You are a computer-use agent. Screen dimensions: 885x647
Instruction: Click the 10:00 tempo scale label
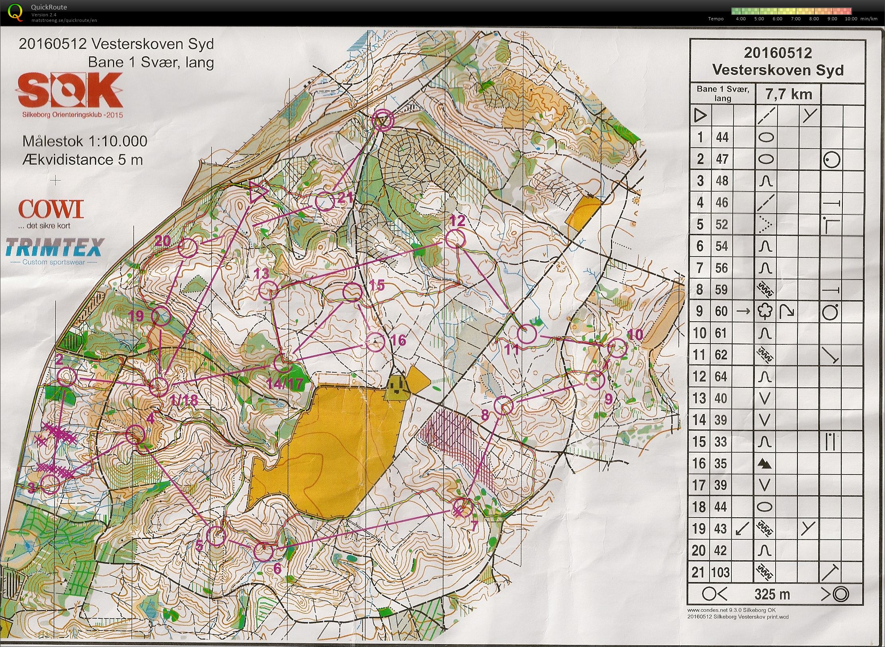(x=851, y=19)
